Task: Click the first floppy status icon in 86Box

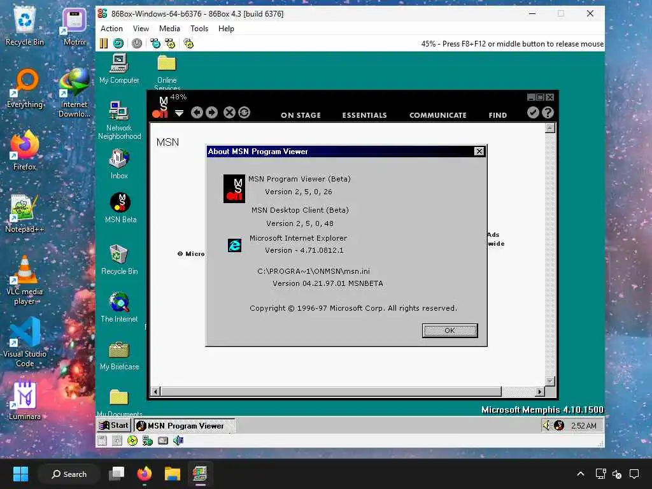Action: [x=103, y=441]
